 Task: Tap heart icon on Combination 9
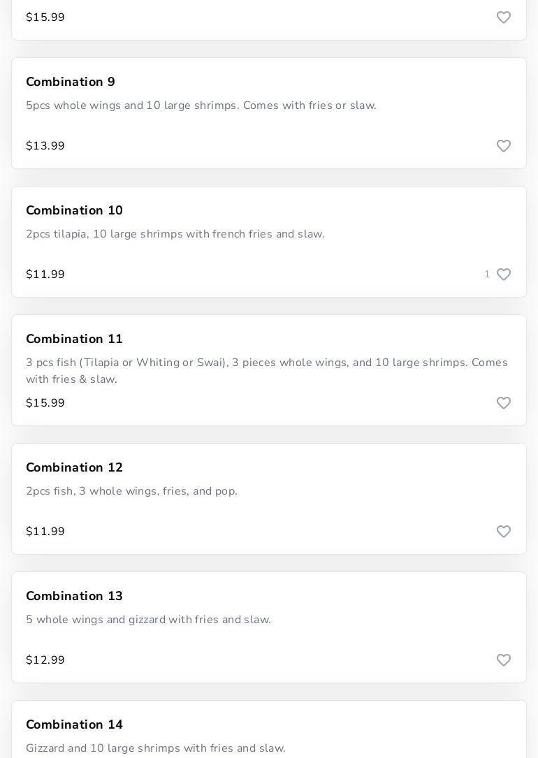[504, 146]
